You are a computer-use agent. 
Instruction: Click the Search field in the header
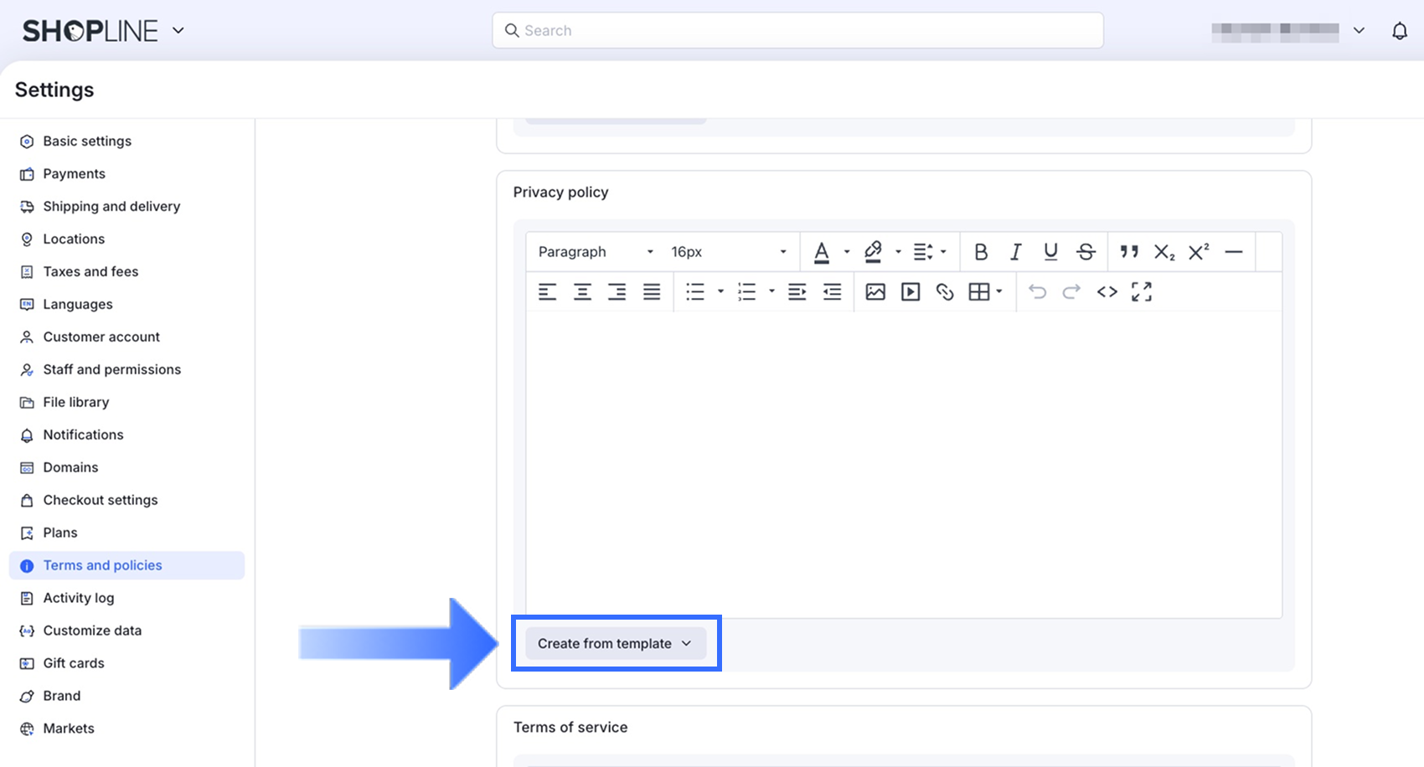[797, 30]
